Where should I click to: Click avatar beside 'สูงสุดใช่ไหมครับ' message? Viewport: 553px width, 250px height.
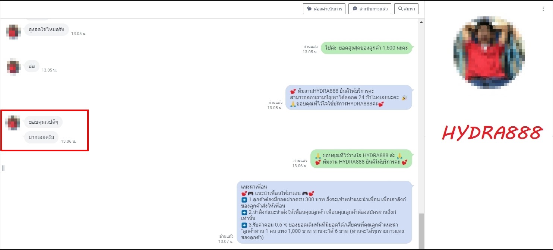pos(13,32)
